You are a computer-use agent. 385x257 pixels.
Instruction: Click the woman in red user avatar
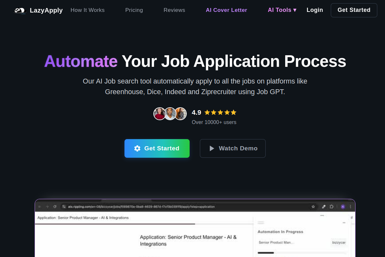159,114
